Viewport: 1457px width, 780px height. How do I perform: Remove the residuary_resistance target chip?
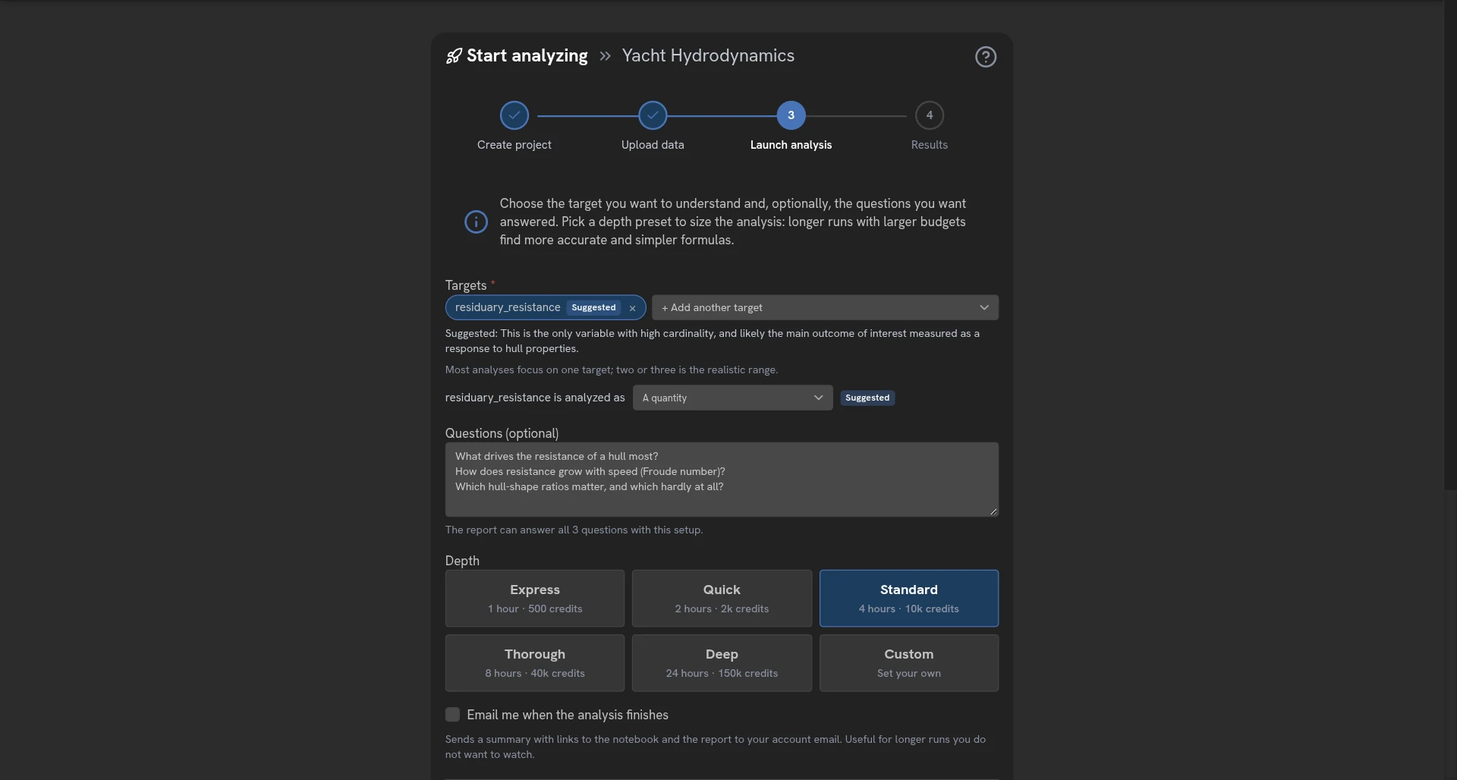[632, 308]
